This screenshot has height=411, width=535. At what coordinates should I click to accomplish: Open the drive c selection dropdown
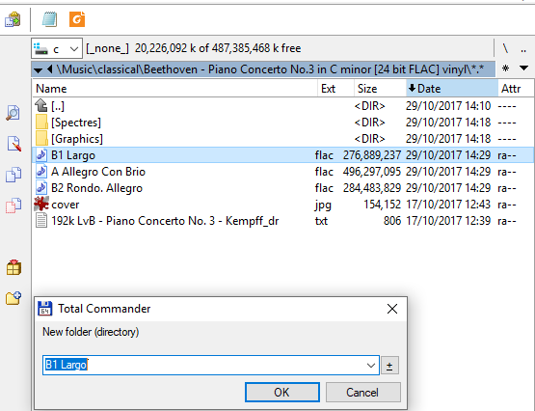(57, 49)
